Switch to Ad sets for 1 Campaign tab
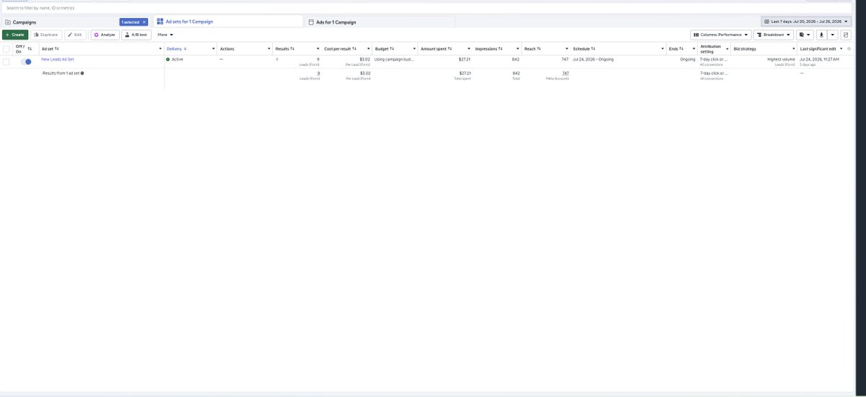Viewport: 866px width, 397px height. [x=228, y=22]
